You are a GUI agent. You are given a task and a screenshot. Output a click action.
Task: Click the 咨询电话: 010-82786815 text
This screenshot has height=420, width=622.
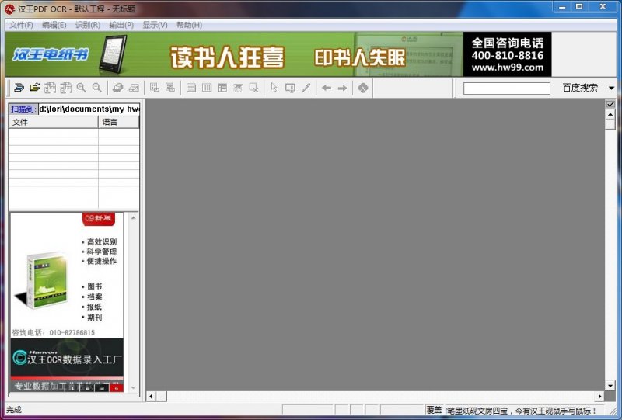[x=54, y=333]
